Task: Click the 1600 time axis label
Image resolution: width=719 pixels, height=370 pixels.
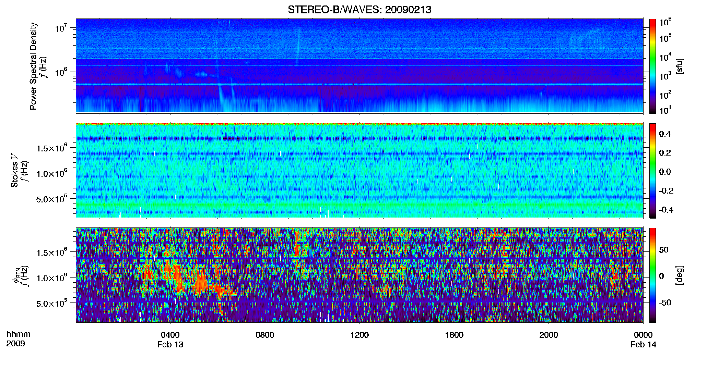Action: tap(454, 335)
